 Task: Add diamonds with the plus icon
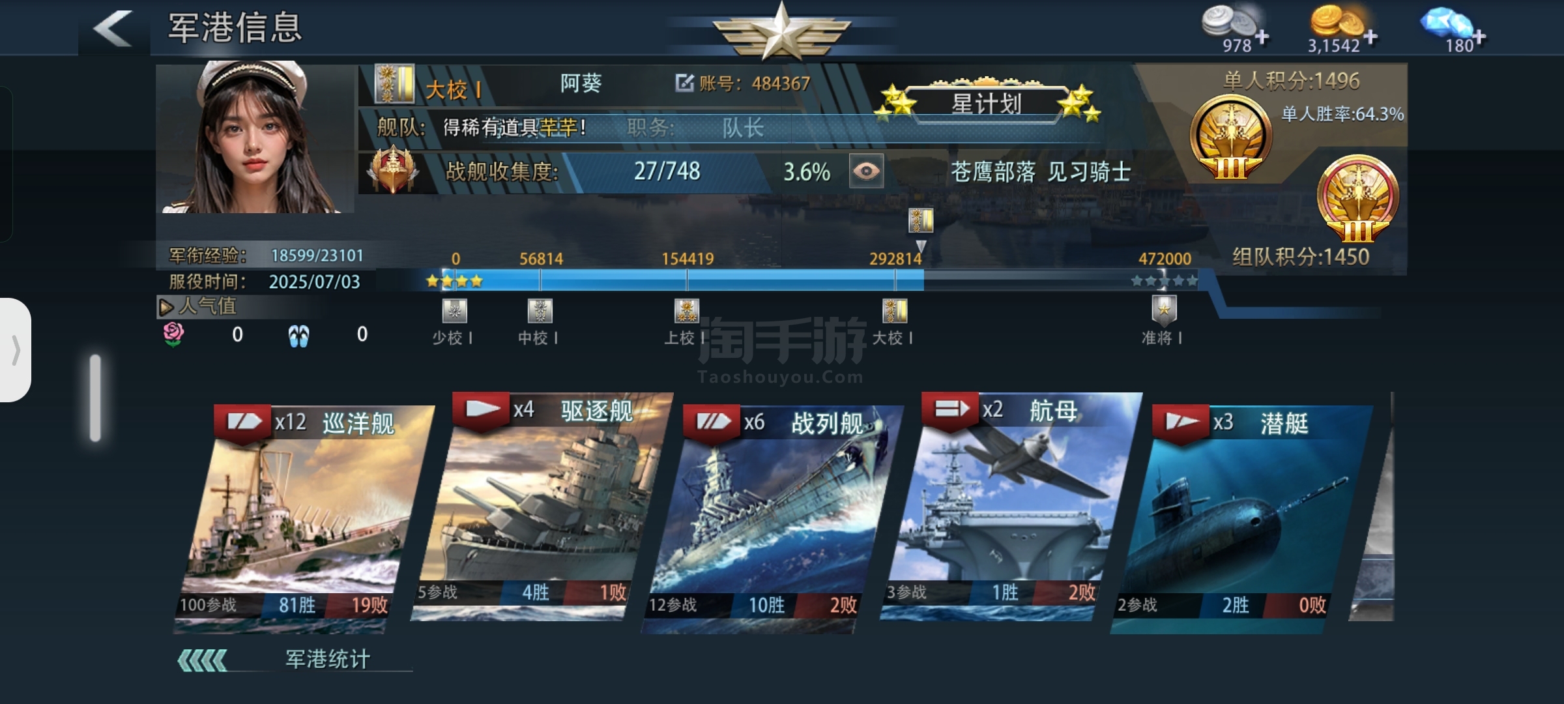pos(1479,37)
